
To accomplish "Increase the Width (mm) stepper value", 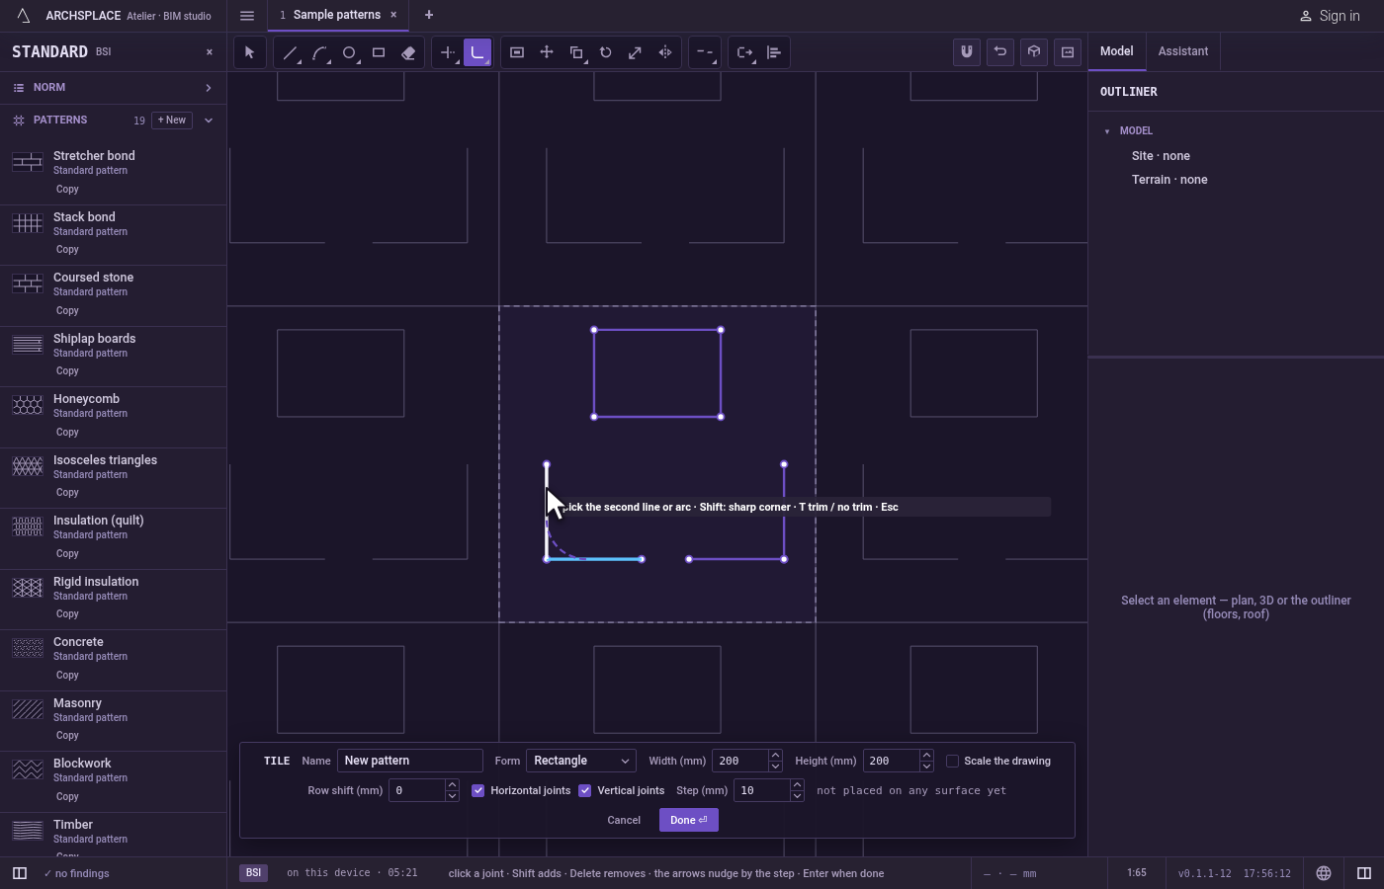I will (x=775, y=756).
